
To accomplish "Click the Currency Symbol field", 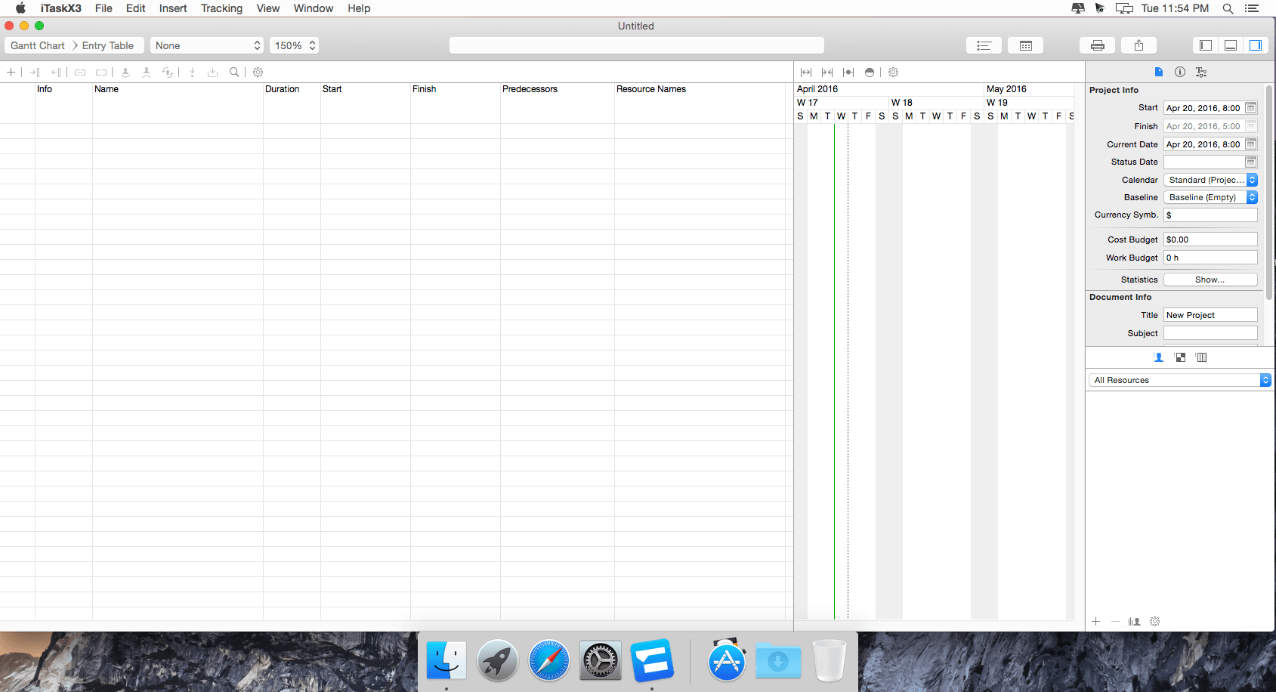I will click(1210, 215).
